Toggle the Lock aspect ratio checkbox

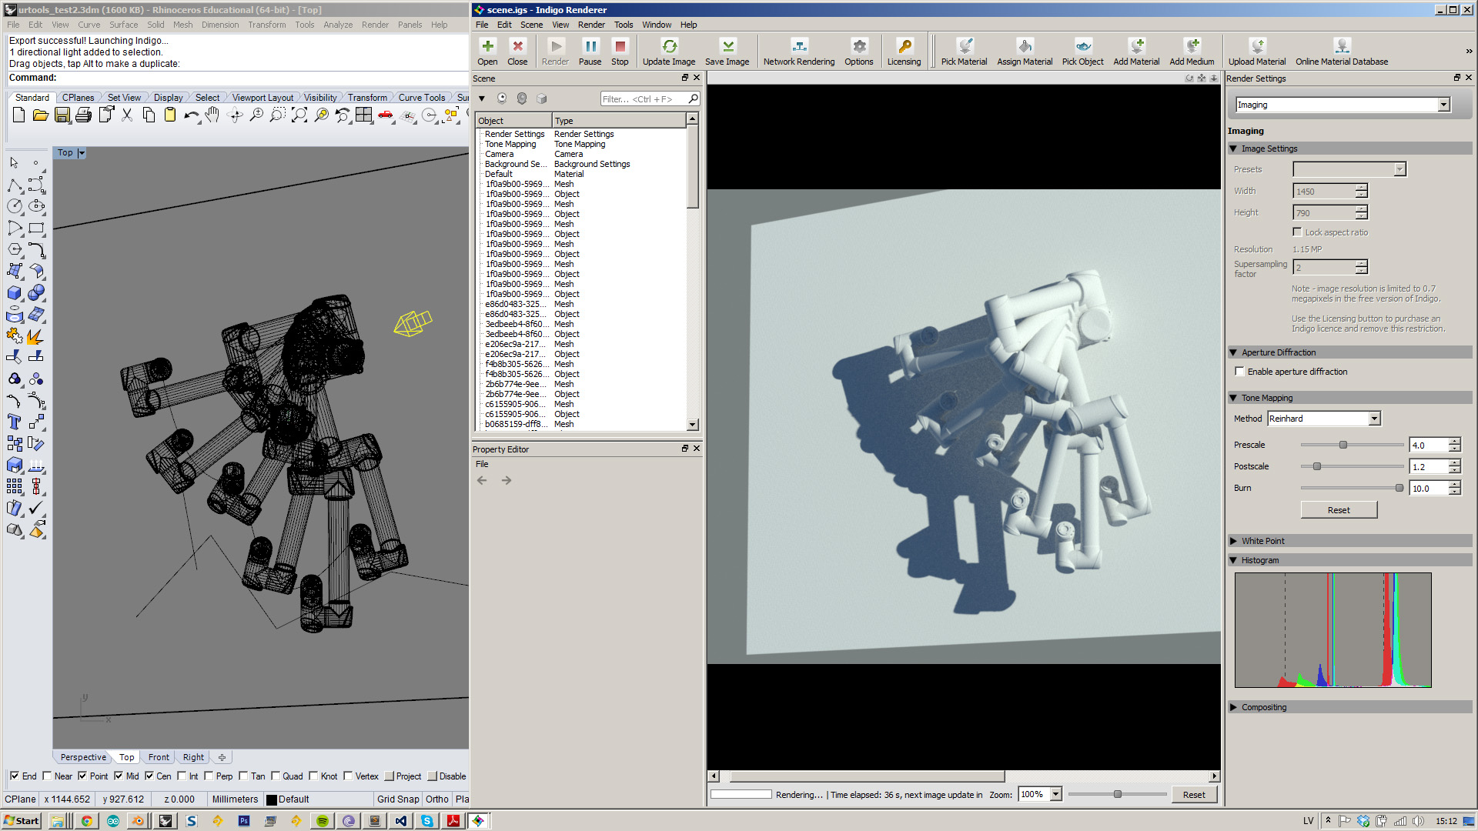pyautogui.click(x=1297, y=232)
